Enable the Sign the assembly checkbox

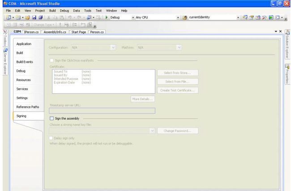tap(51, 118)
